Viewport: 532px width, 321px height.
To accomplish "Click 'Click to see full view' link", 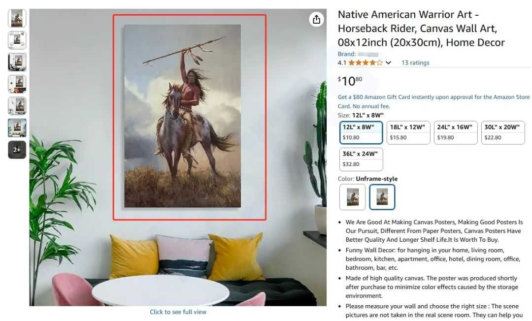I will [178, 312].
